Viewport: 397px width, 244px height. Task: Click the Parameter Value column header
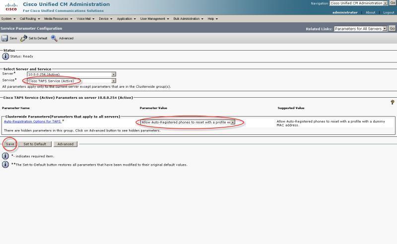(x=153, y=108)
